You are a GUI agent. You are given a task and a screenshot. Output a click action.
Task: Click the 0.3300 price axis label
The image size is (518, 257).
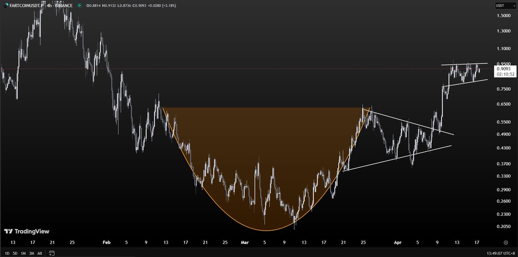504,176
